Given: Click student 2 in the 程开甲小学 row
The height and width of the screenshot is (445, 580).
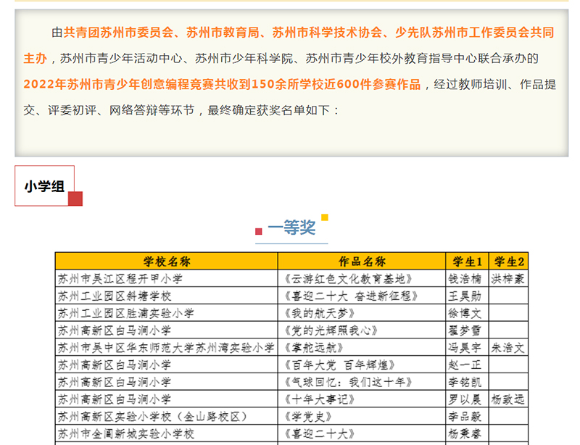Looking at the screenshot, I should [x=508, y=278].
